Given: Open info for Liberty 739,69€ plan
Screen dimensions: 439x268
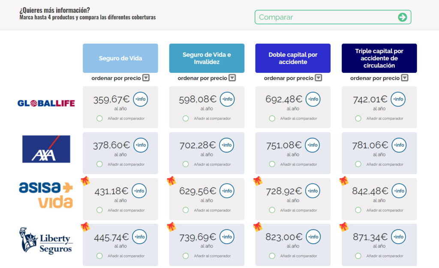Looking at the screenshot, I should pyautogui.click(x=227, y=237).
